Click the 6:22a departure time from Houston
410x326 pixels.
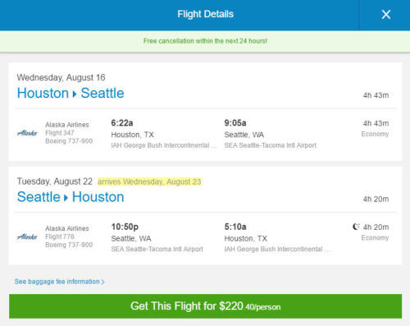(x=122, y=123)
